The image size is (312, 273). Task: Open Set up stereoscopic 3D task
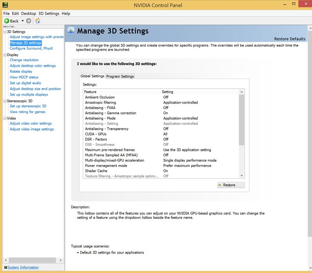point(28,106)
